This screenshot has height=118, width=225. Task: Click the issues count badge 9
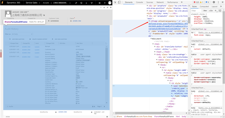pos(207,2)
